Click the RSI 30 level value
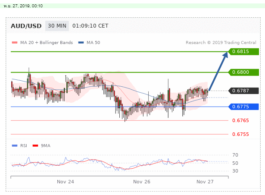Viewport: 265px width, 195px height. pos(235,171)
